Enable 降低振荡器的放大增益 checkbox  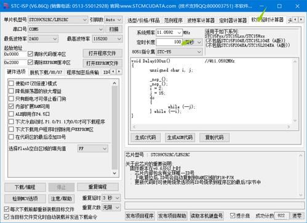click(11, 91)
